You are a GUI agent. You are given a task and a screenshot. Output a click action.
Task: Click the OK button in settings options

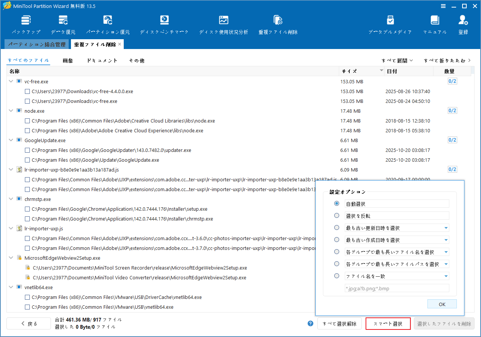(442, 304)
